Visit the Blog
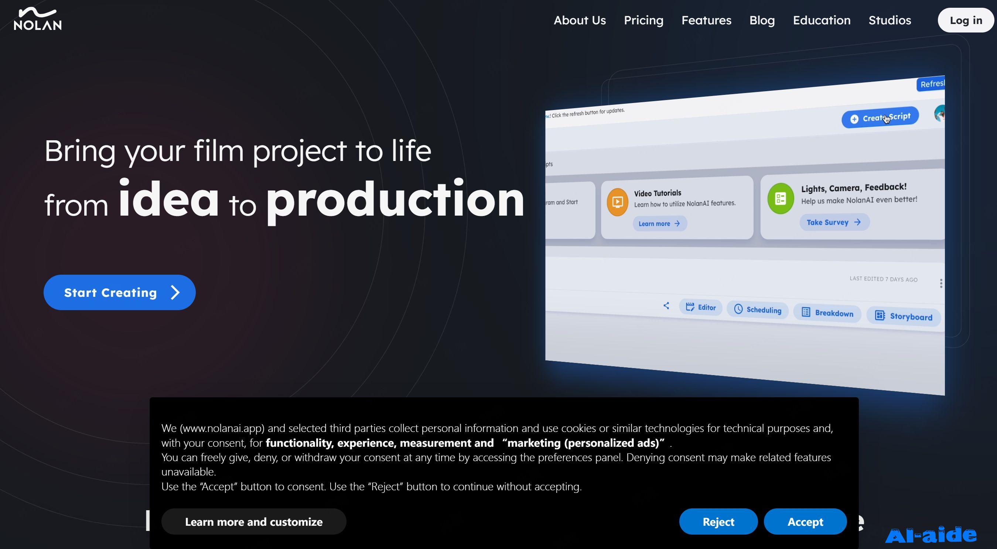 pos(762,20)
